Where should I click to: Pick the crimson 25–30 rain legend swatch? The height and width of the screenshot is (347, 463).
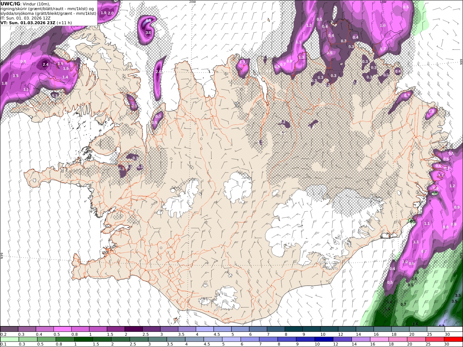pyautogui.click(x=434, y=339)
